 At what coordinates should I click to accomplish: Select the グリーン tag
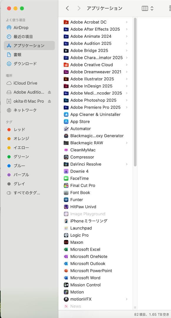click(29, 157)
